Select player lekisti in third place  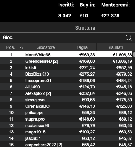[66, 67]
